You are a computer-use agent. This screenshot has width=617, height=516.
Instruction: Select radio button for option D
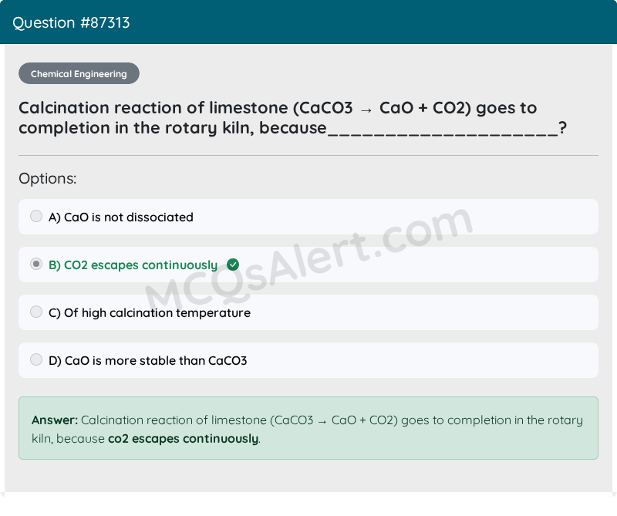pos(36,359)
